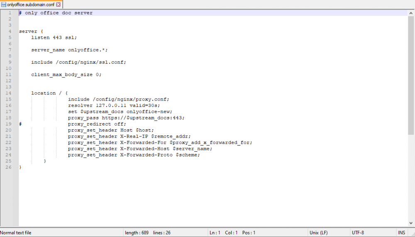Click line number 1 in margin
The image size is (415, 237).
pos(10,13)
